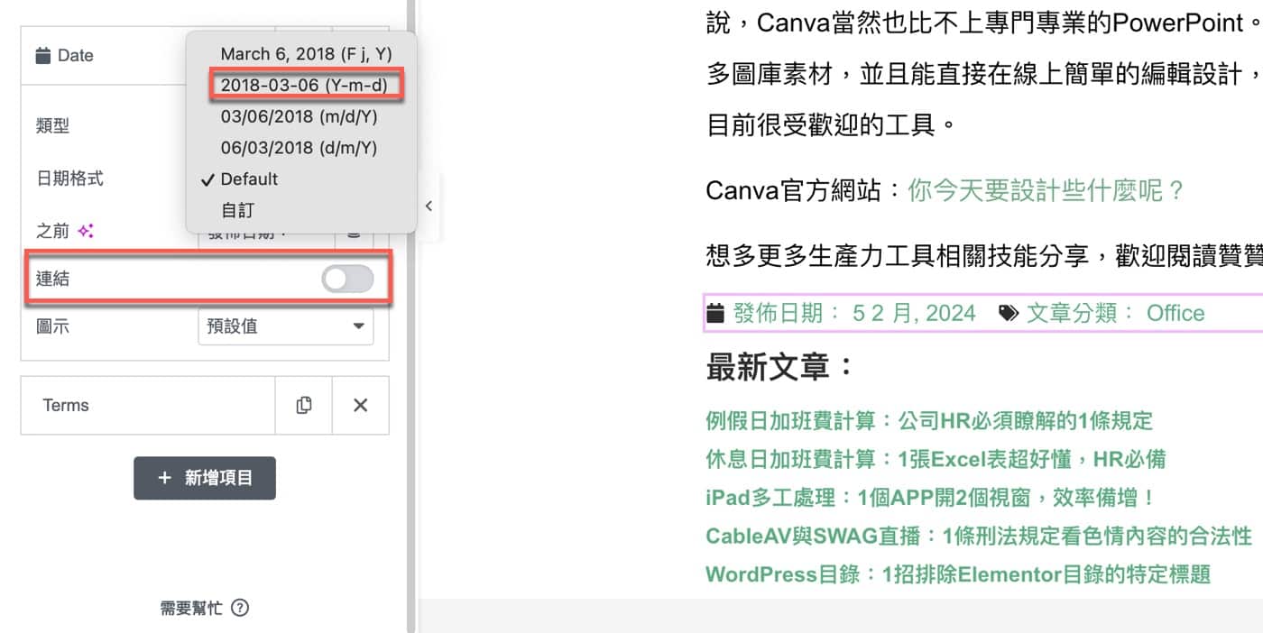
Task: Select 2018-03-06 (Y-m-d) date format
Action: [x=304, y=86]
